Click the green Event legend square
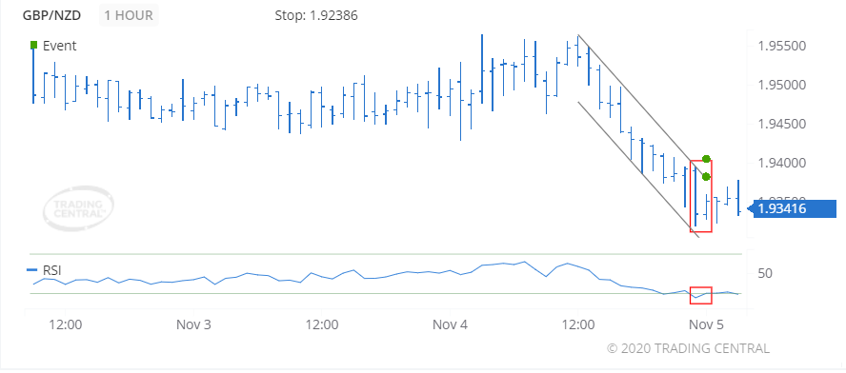Image resolution: width=846 pixels, height=373 pixels. [34, 45]
